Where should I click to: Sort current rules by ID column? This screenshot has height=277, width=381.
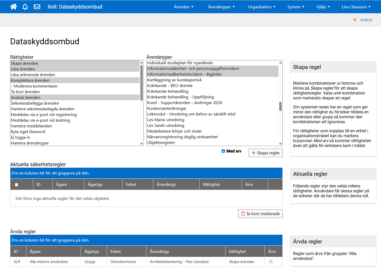[39, 184]
